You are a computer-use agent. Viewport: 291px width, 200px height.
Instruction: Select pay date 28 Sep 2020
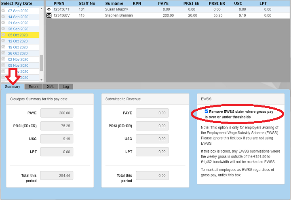pos(18,29)
